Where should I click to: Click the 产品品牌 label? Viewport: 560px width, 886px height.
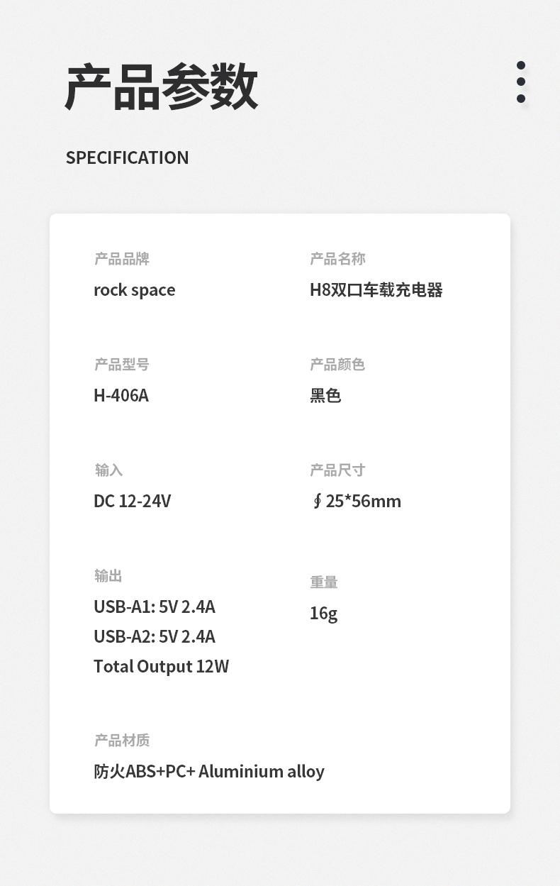pos(122,259)
